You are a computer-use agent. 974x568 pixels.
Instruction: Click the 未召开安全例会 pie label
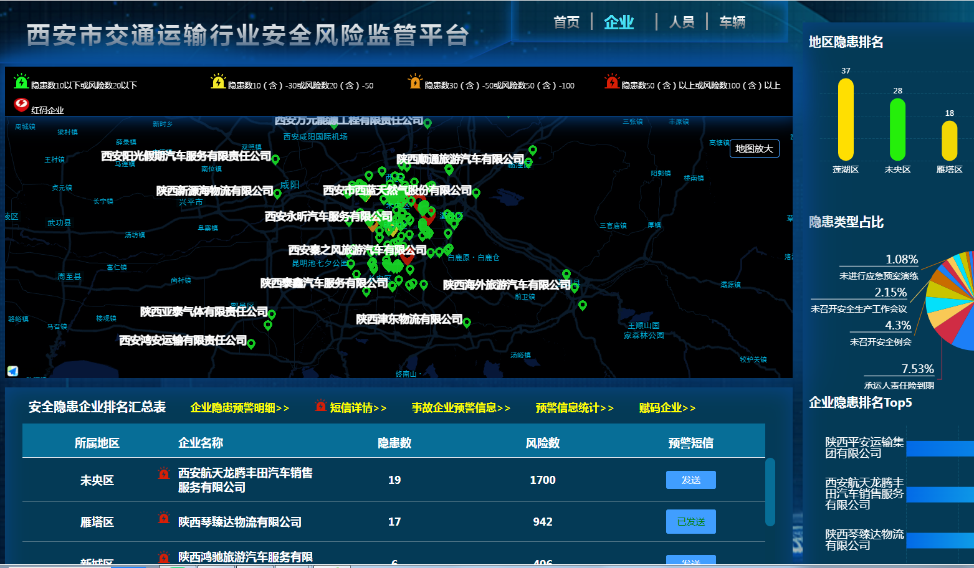[881, 342]
